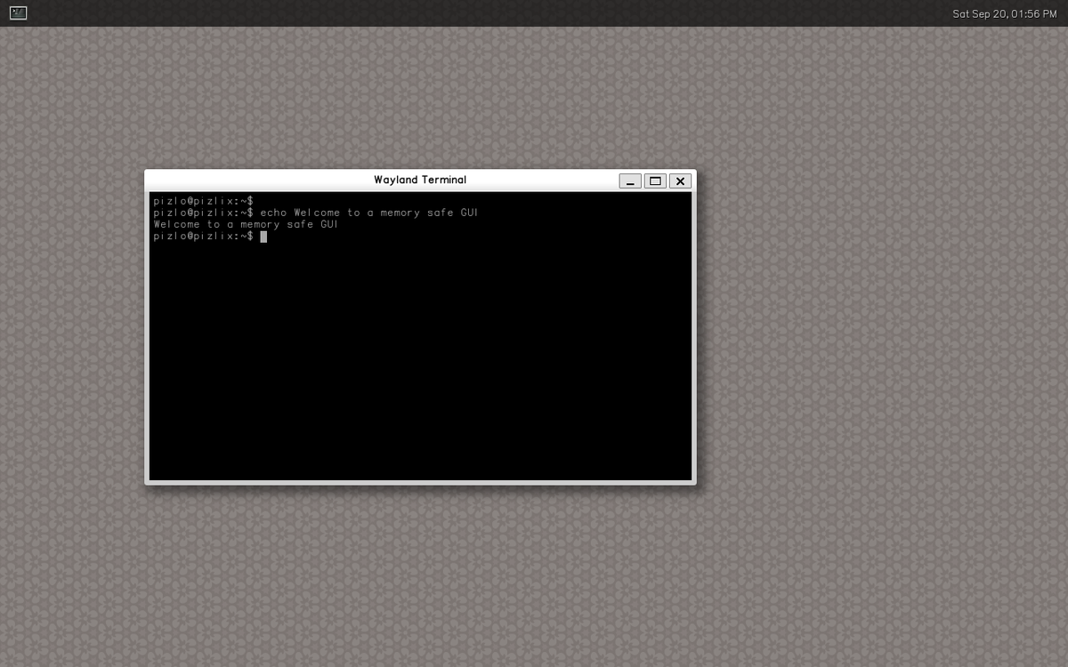Click the output Welcome to a memory safe GUI
This screenshot has height=667, width=1068.
pos(246,224)
